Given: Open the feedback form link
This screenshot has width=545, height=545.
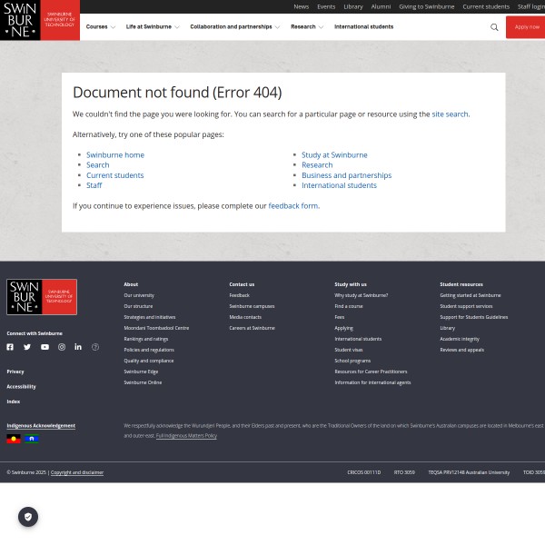Looking at the screenshot, I should pos(292,206).
